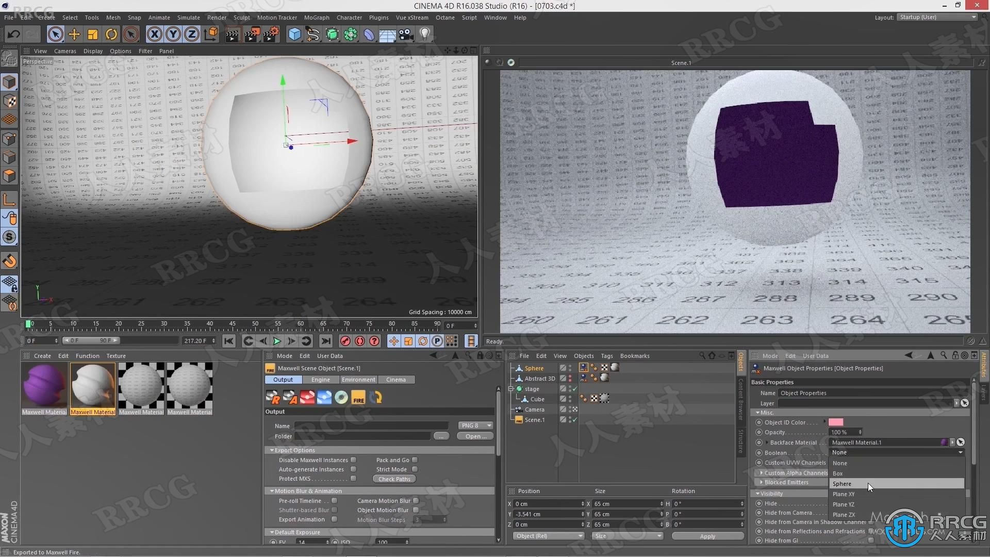Viewport: 990px width, 557px height.
Task: Open the spline pen tool icon
Action: point(313,35)
